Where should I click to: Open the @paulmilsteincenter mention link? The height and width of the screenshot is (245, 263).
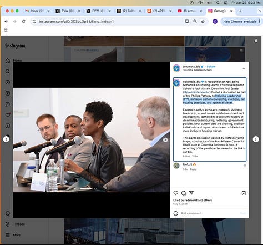click(x=197, y=92)
